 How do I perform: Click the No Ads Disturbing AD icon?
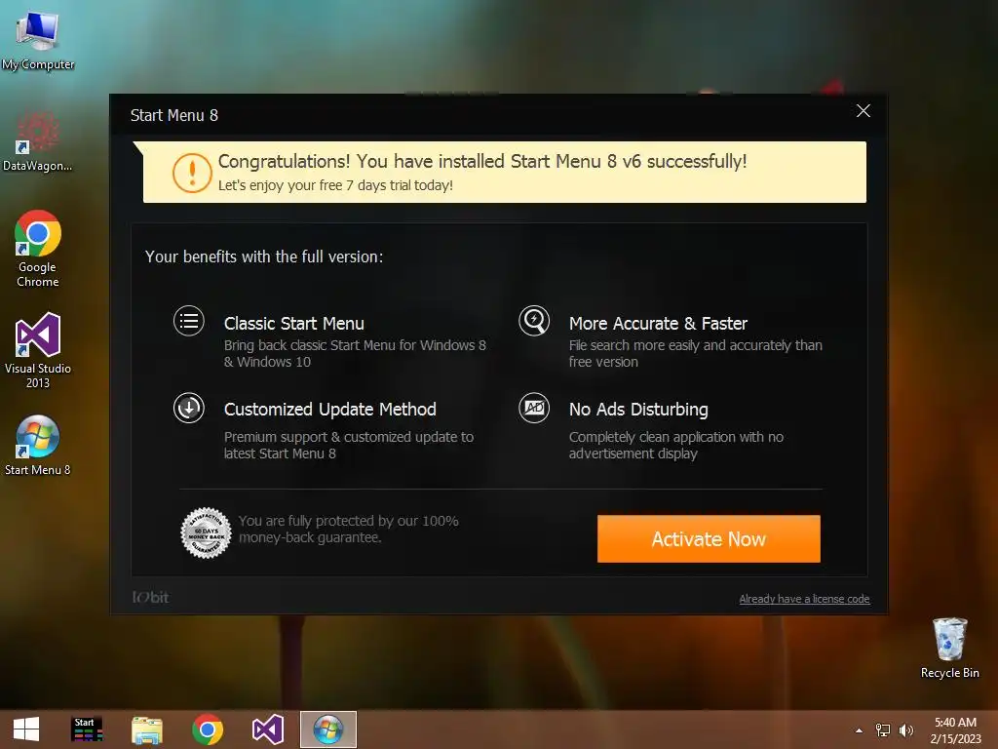click(534, 408)
